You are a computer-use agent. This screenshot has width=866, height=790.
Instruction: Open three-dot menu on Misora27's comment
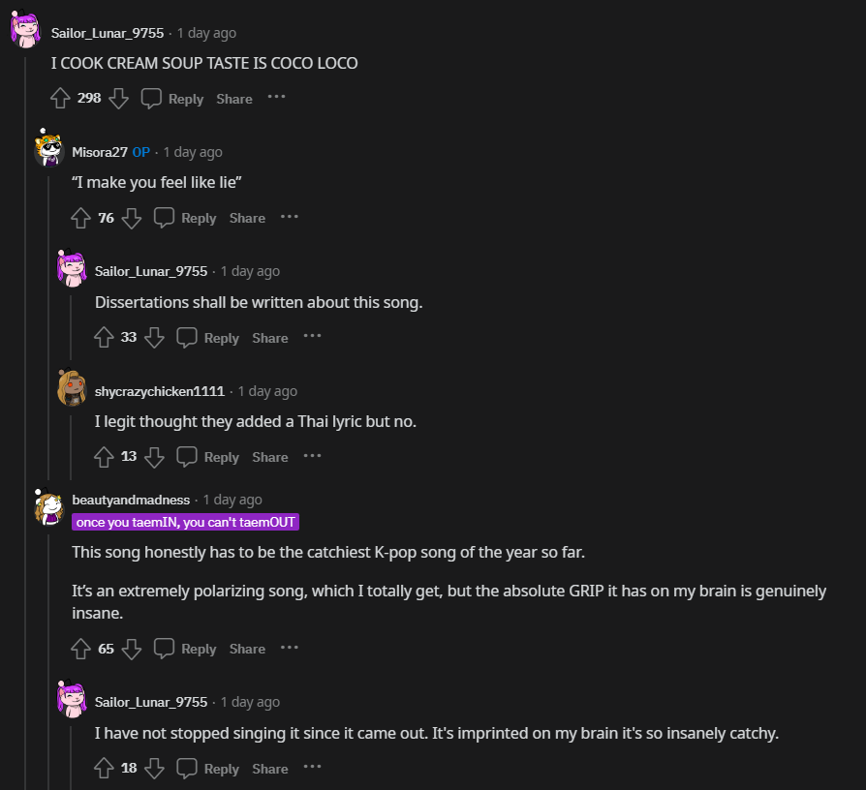click(x=290, y=217)
